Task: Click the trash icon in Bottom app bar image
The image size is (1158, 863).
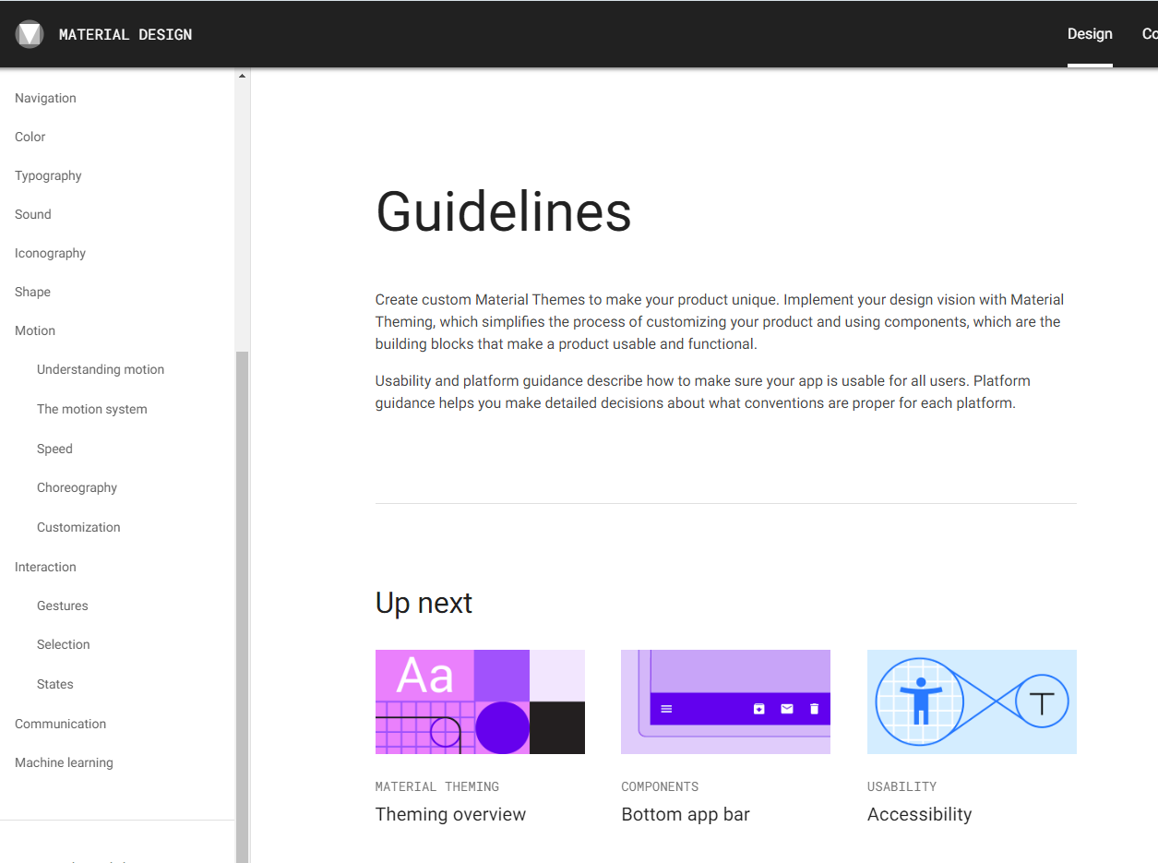Action: click(x=814, y=709)
